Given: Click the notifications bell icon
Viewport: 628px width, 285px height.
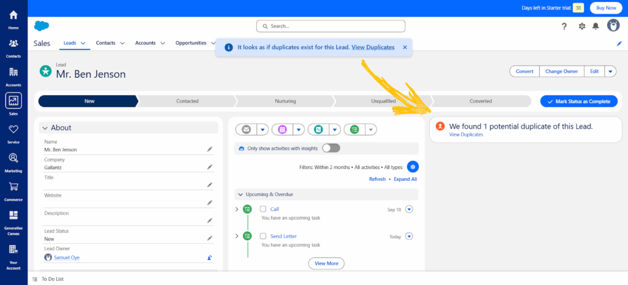Looking at the screenshot, I should point(595,26).
